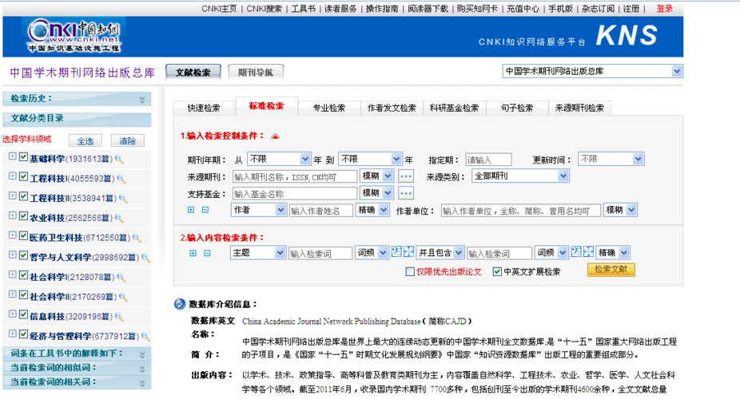740x399 pixels.
Task: Click the 作者单位 input field
Action: pyautogui.click(x=520, y=211)
